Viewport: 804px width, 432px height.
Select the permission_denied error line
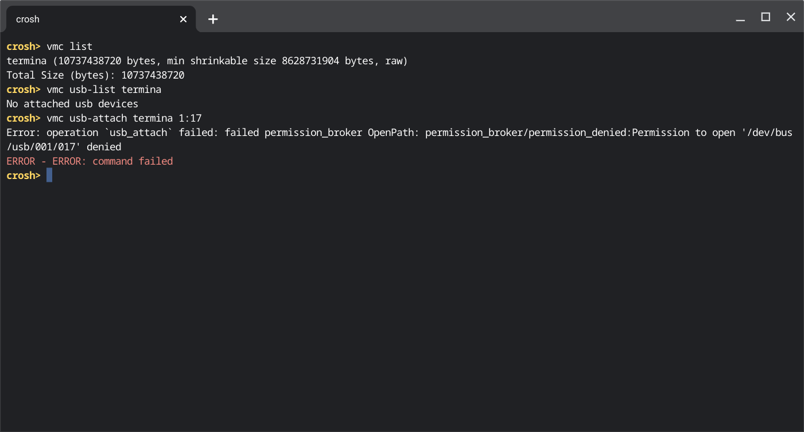[344, 132]
